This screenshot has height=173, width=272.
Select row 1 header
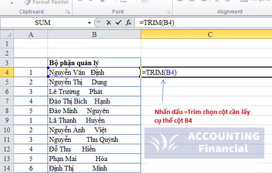[7, 44]
